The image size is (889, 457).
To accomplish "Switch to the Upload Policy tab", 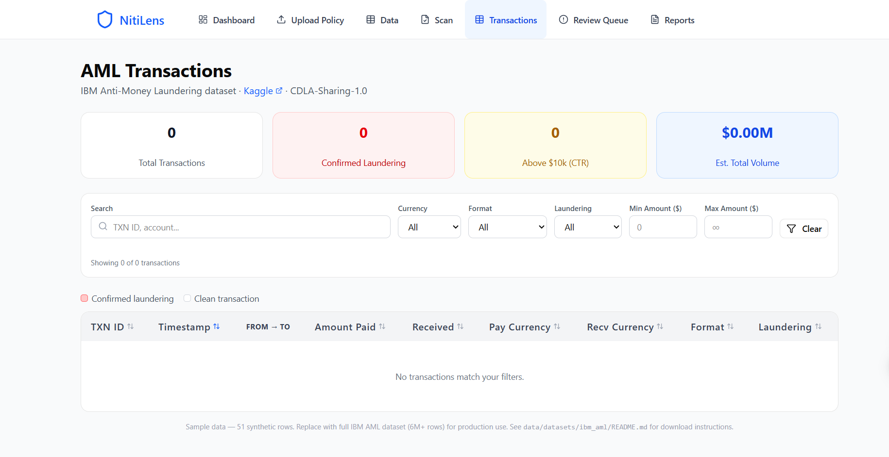I will click(310, 20).
